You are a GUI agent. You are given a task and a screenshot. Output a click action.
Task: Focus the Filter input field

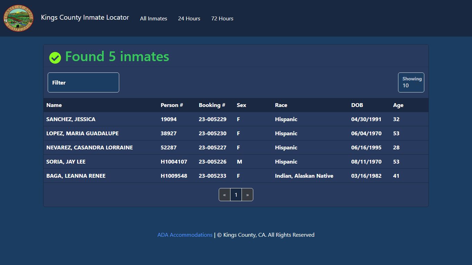[83, 82]
